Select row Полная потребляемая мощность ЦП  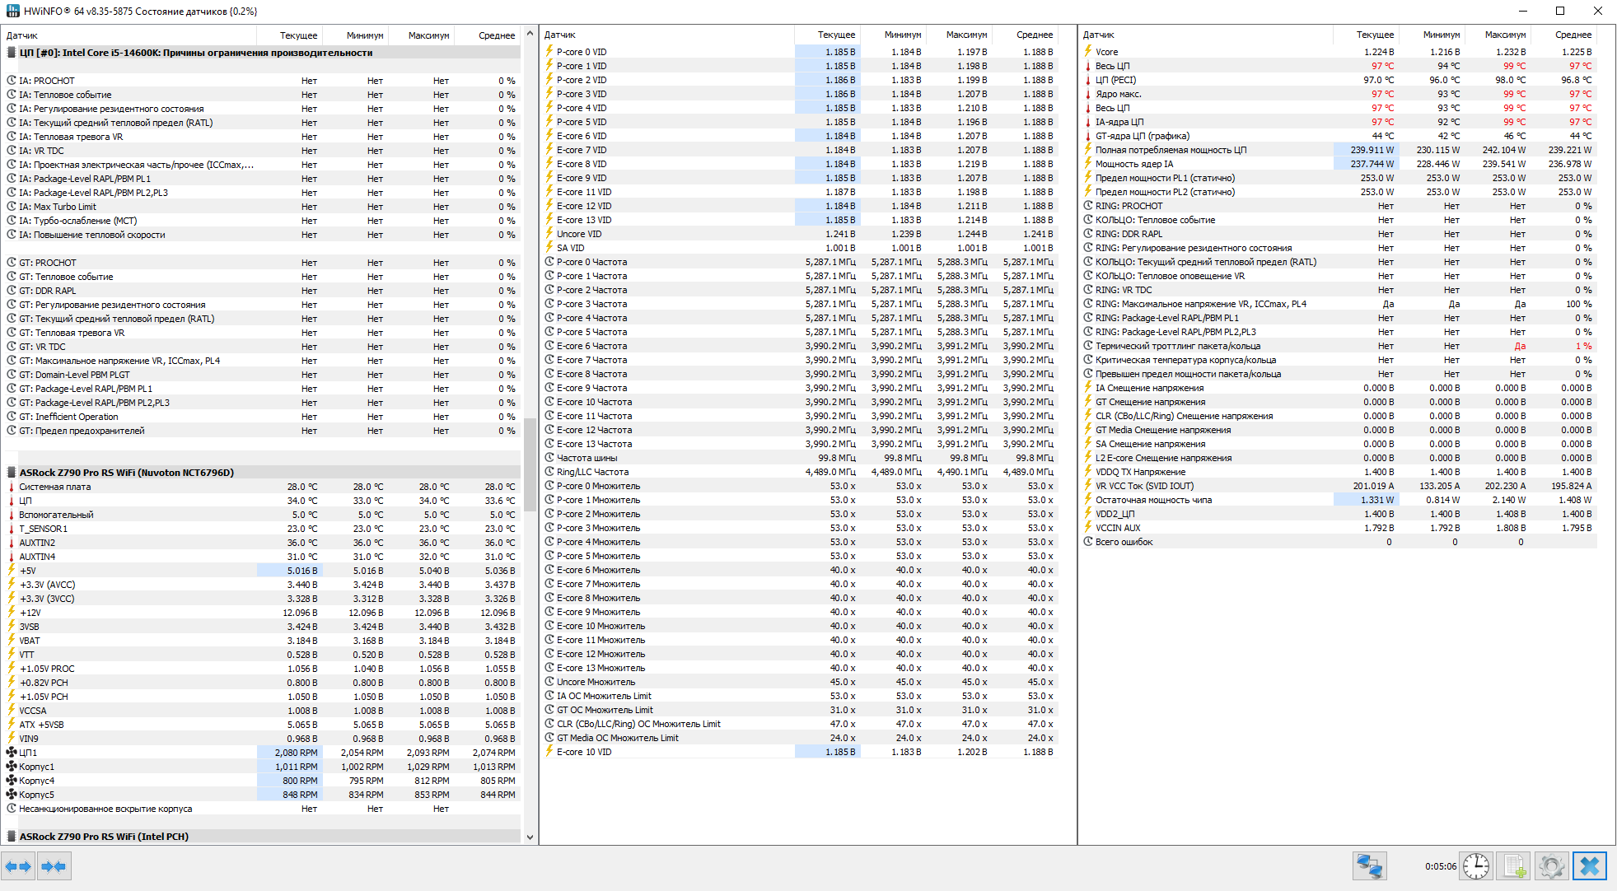(x=1170, y=150)
